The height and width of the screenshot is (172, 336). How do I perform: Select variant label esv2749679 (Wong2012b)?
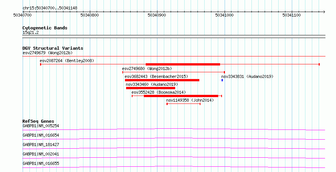point(48,53)
